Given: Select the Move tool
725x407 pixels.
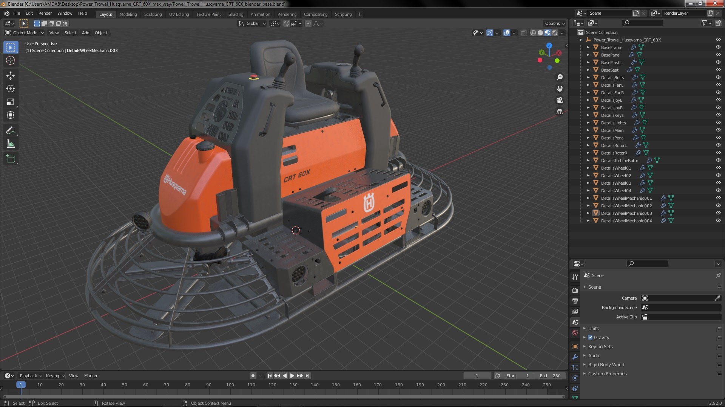Looking at the screenshot, I should click(x=11, y=76).
